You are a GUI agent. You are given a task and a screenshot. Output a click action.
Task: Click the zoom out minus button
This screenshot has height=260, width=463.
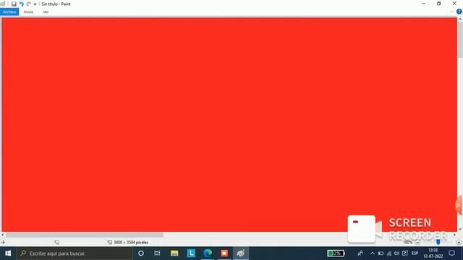coord(417,243)
